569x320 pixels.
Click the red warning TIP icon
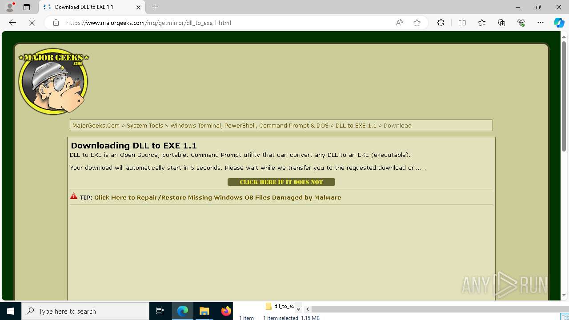tap(74, 196)
